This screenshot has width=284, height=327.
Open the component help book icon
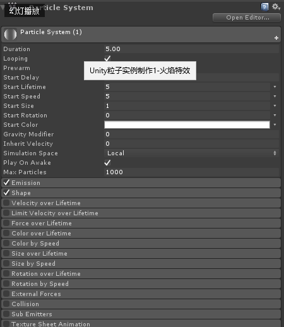(x=264, y=7)
